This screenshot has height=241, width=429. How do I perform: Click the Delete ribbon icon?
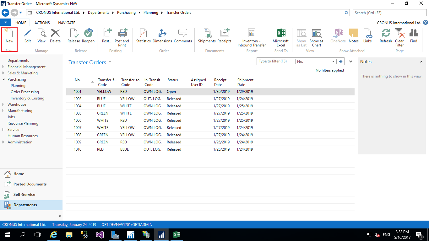pos(55,36)
